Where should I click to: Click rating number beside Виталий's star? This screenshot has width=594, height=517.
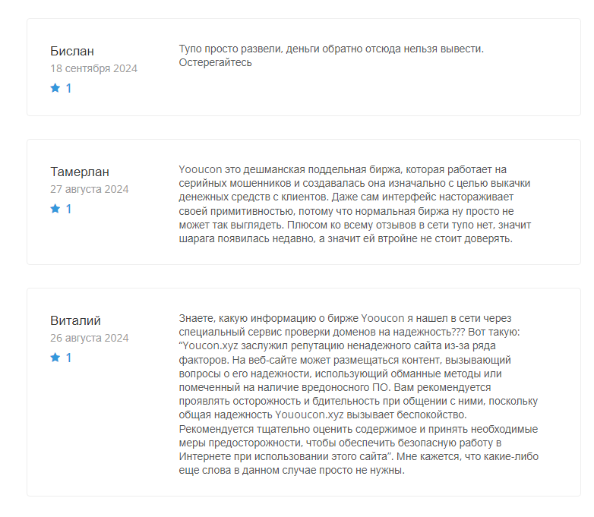(68, 358)
